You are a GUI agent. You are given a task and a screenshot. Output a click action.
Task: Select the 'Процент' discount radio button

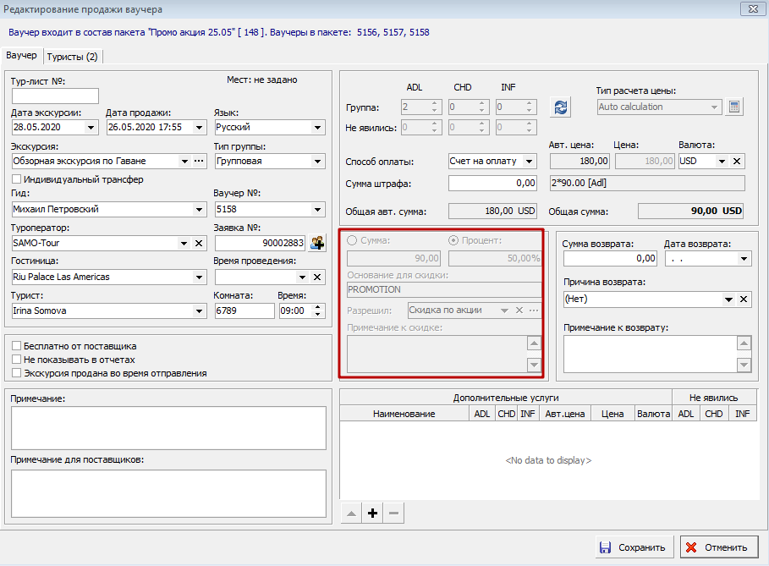point(453,240)
